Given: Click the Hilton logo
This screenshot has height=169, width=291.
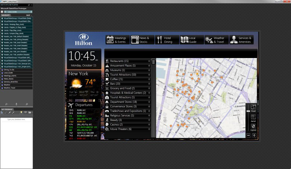Looking at the screenshot, I should click(x=83, y=39).
